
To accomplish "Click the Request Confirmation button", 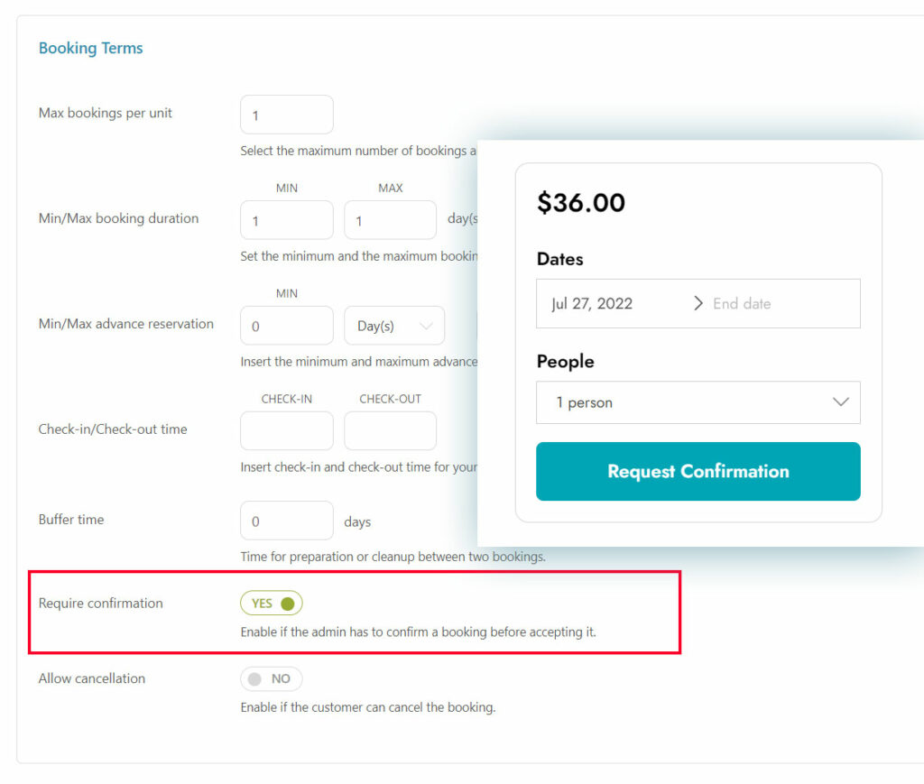I will click(698, 471).
